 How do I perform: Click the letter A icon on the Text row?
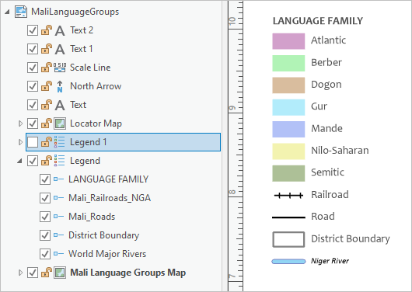[60, 106]
